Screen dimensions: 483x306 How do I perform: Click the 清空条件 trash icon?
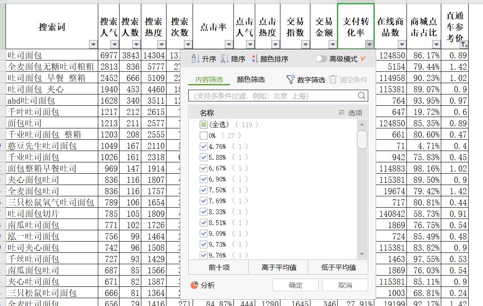click(x=333, y=79)
